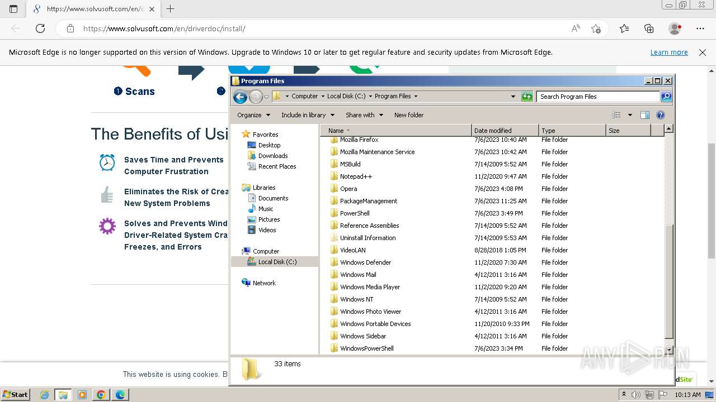Click the Start button

click(x=16, y=395)
